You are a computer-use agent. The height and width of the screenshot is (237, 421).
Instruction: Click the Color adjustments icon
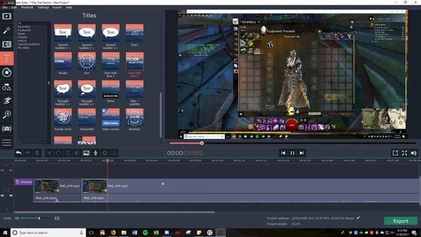pos(77,153)
